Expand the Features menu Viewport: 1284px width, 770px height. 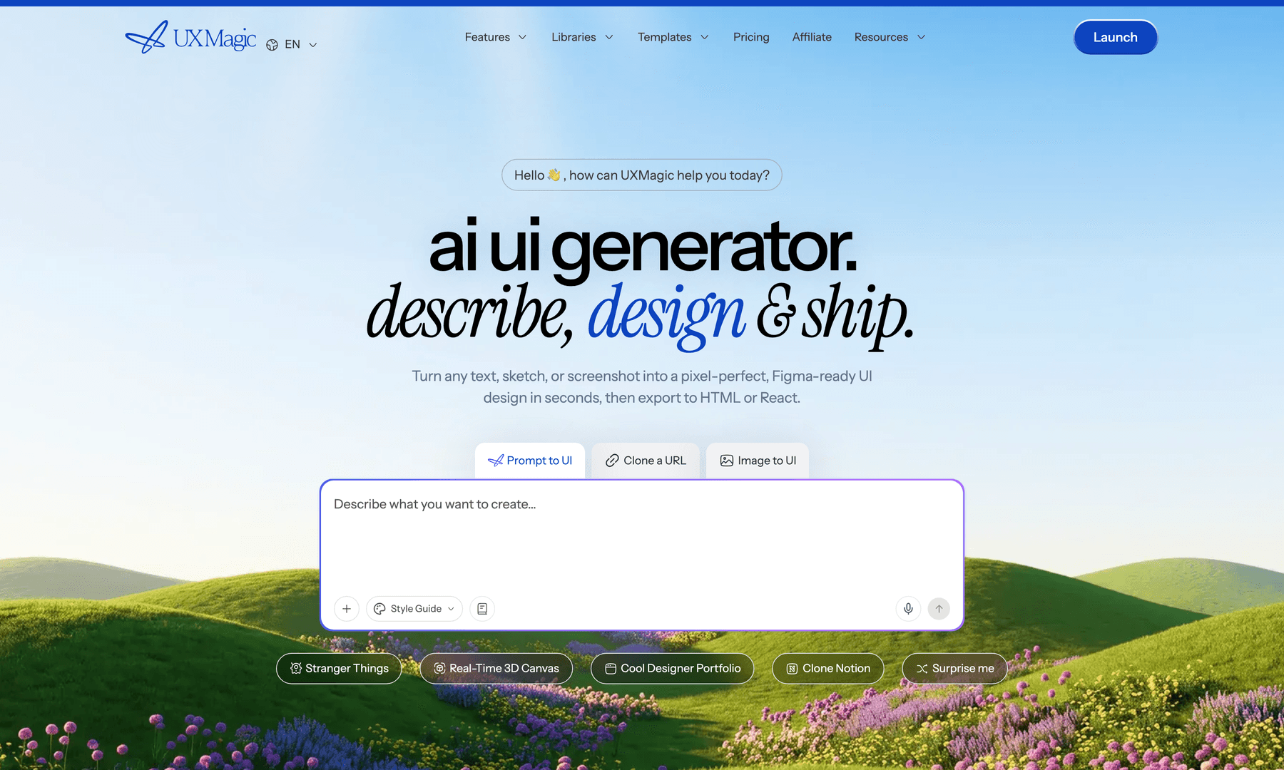coord(496,37)
